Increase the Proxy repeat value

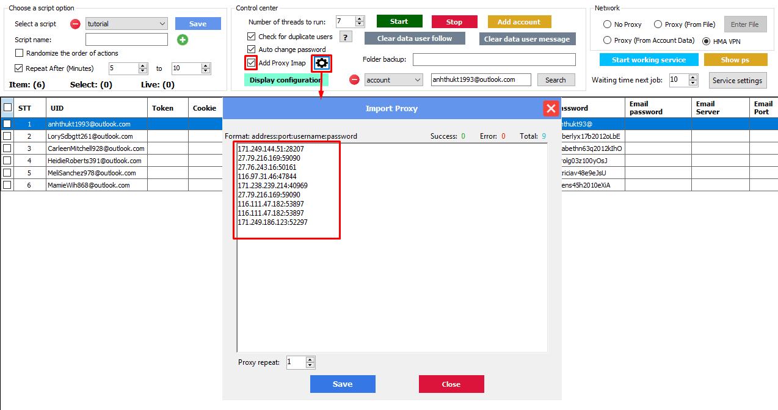click(310, 360)
